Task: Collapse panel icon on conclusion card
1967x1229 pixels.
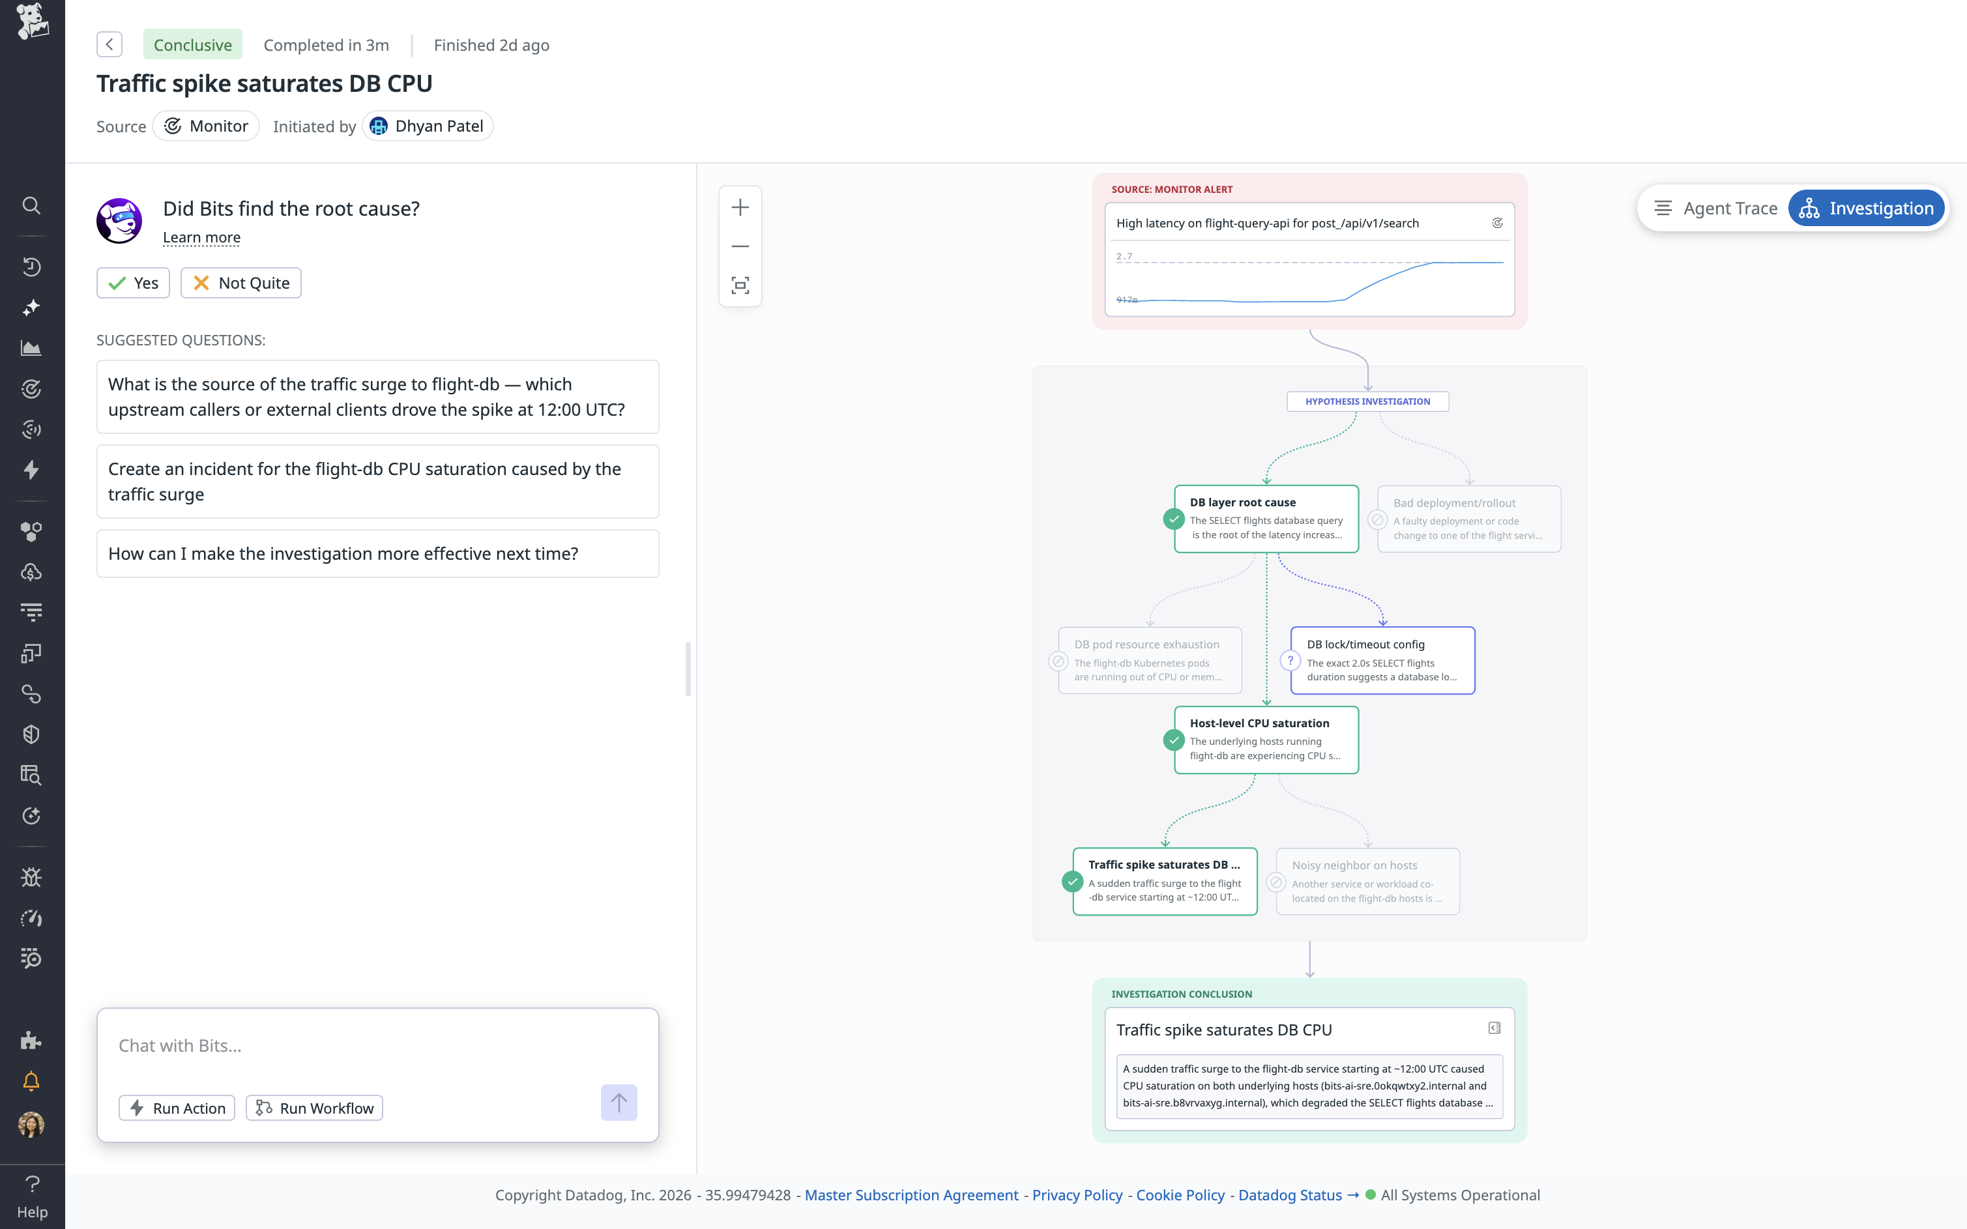Action: [x=1494, y=1028]
